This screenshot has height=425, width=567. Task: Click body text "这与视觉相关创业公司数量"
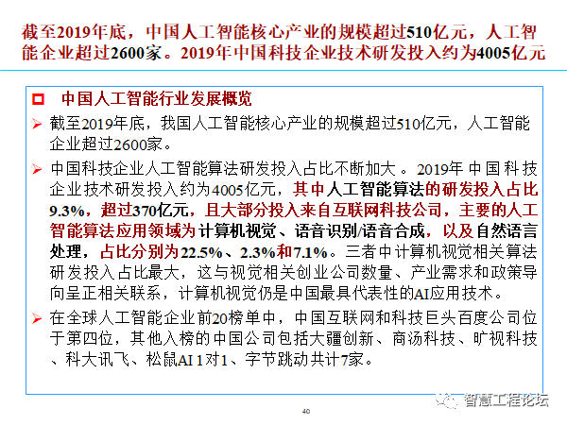tap(295, 273)
